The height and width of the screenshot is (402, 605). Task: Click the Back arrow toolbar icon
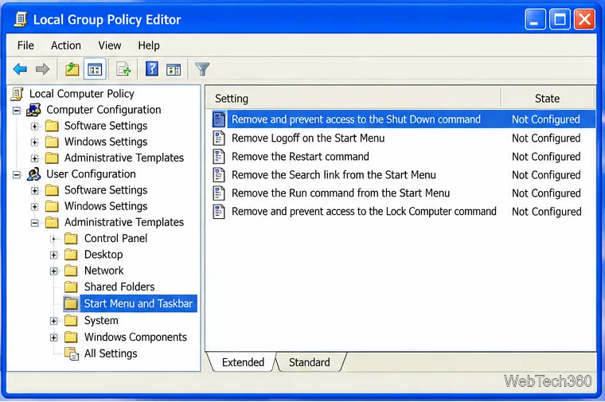point(20,69)
